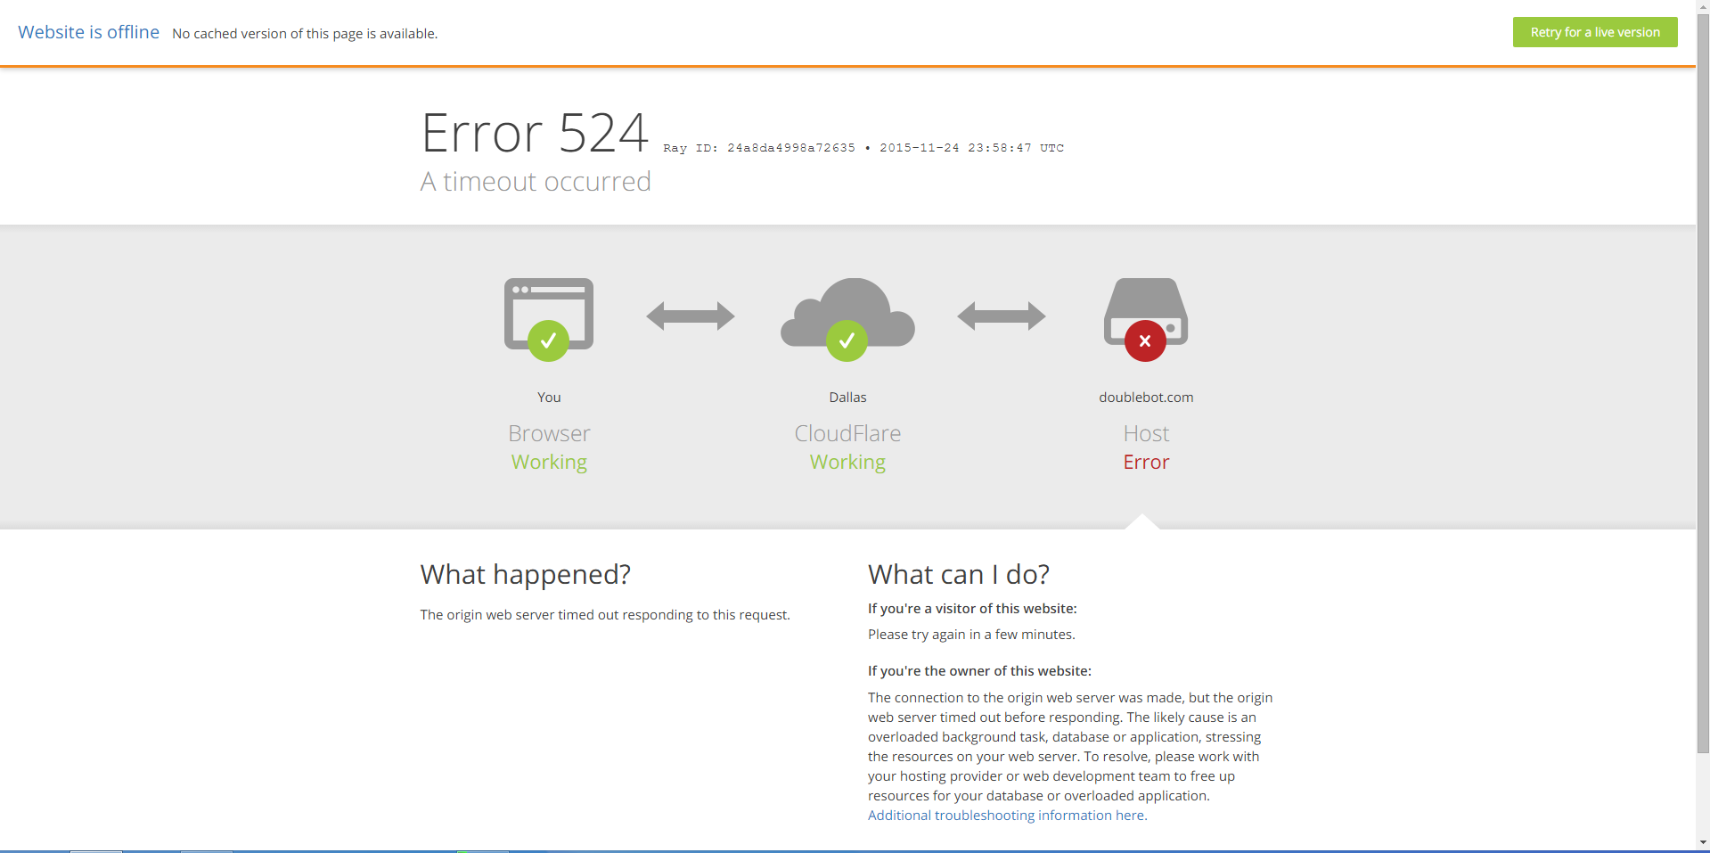Click the 'What can I do?' heading
Image resolution: width=1710 pixels, height=853 pixels.
pyautogui.click(x=959, y=574)
